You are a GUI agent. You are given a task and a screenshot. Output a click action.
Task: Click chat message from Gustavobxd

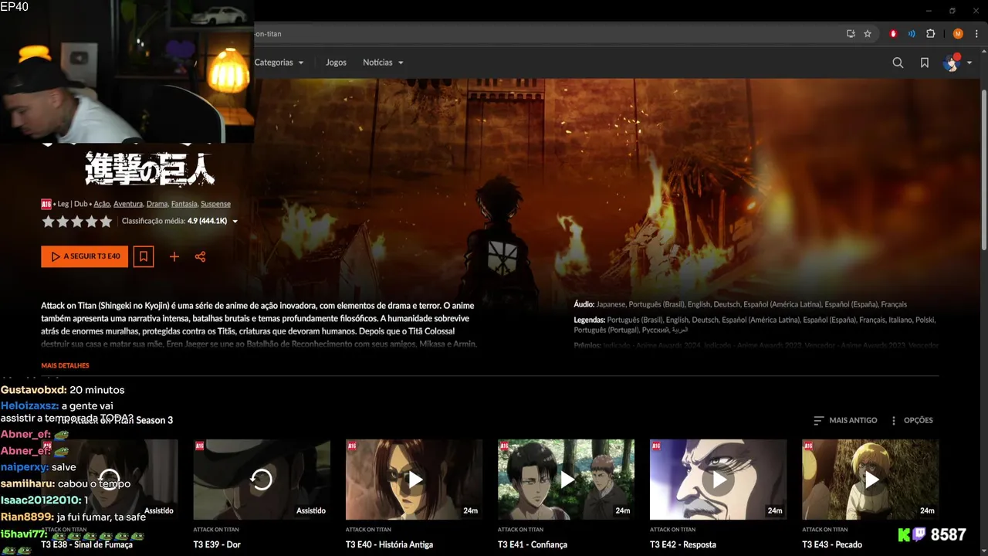(x=63, y=390)
